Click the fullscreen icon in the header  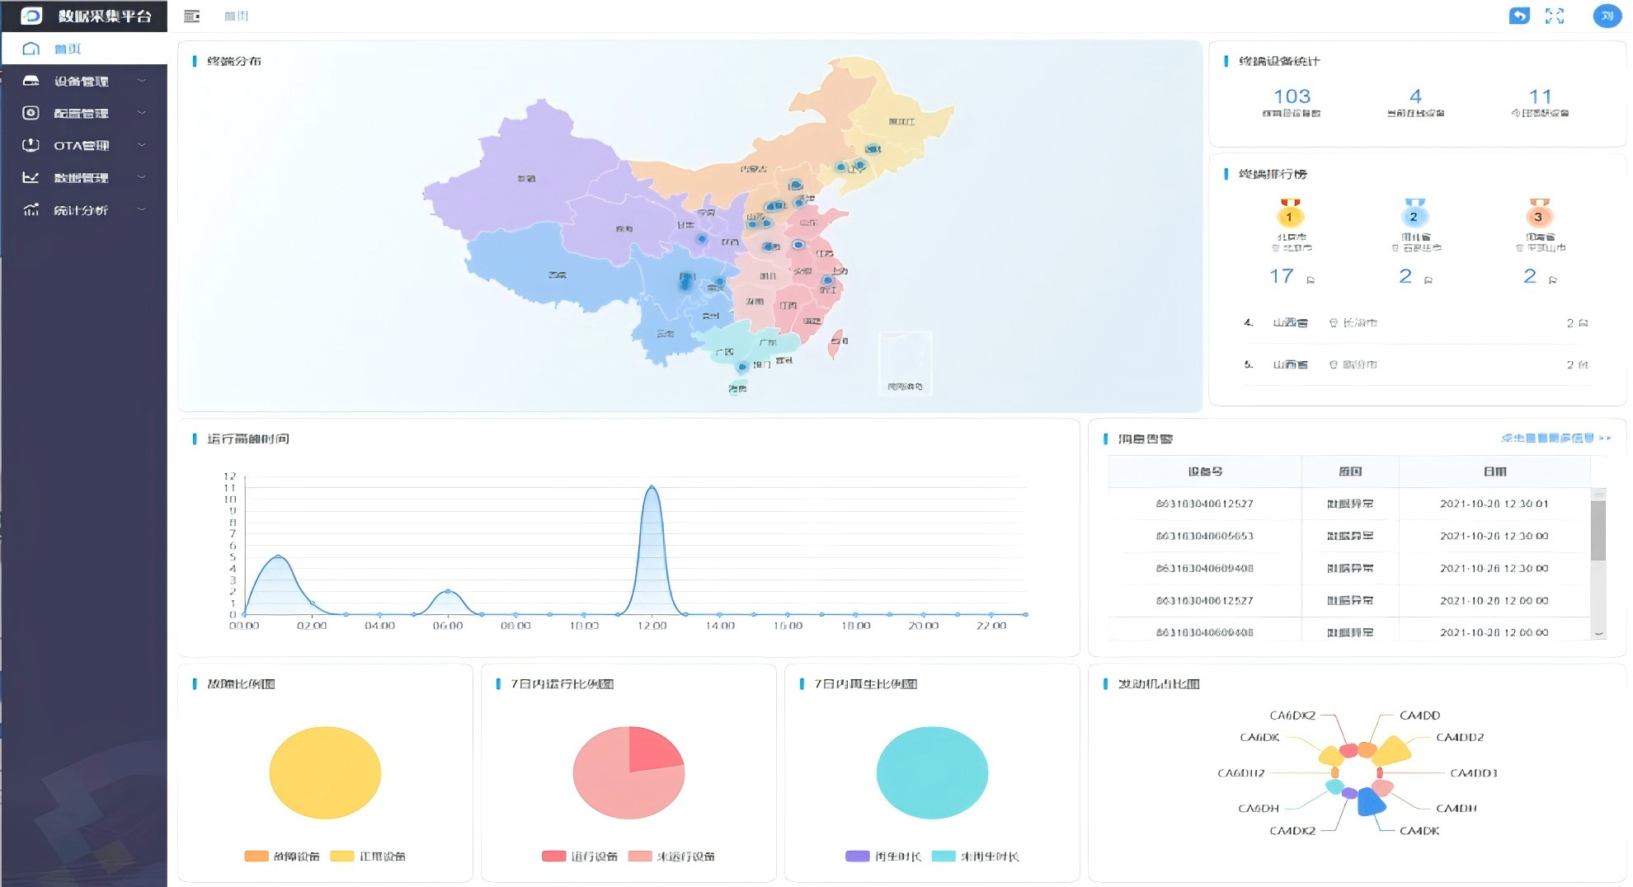point(1554,16)
